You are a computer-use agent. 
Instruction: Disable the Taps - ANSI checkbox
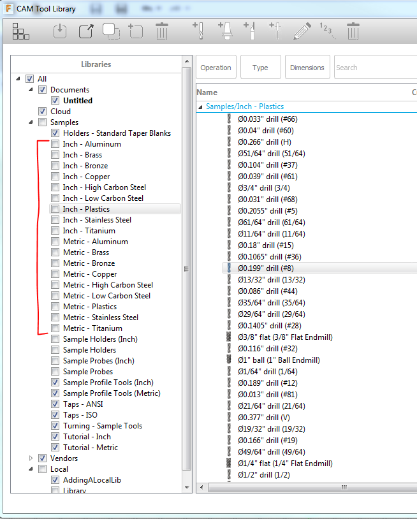[x=55, y=404]
